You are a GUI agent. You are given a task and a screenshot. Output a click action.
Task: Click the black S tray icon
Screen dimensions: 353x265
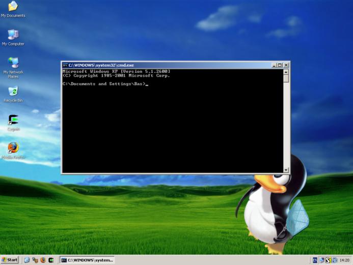[x=328, y=260]
